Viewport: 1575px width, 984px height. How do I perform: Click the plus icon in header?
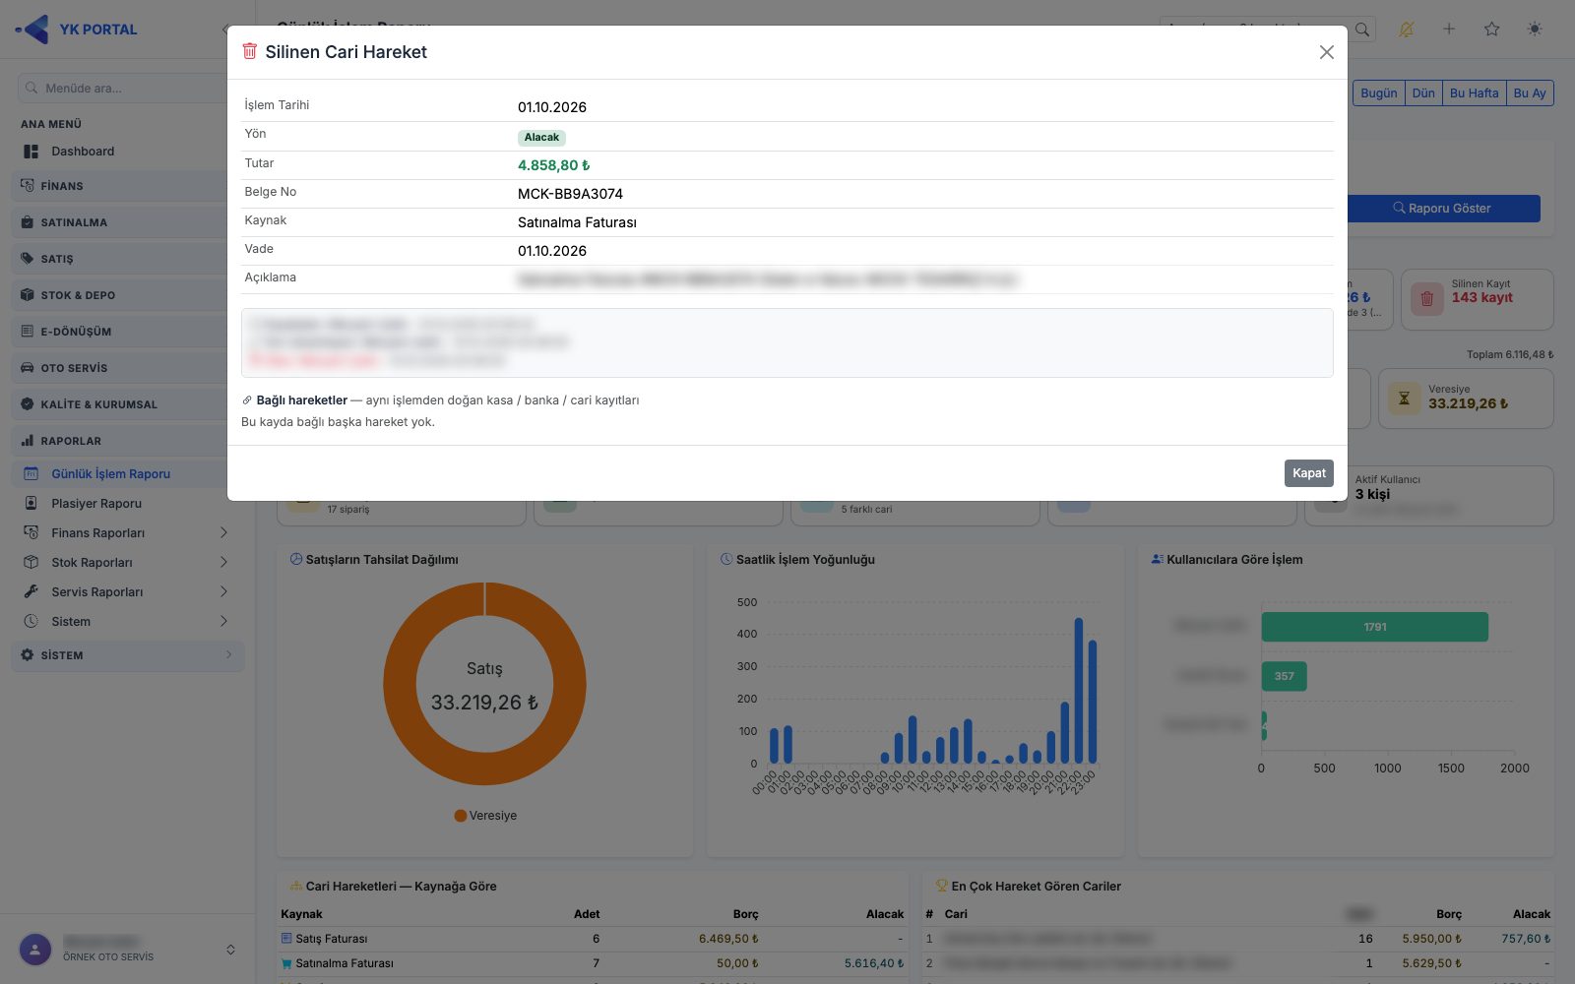1449,30
